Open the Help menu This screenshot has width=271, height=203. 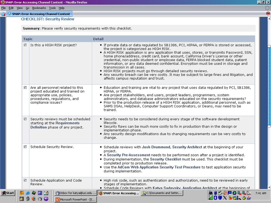(62, 8)
